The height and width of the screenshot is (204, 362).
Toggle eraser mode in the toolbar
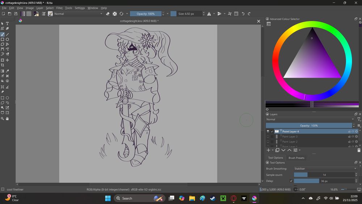(108, 14)
